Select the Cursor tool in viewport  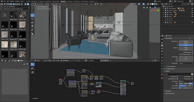pos(33,11)
